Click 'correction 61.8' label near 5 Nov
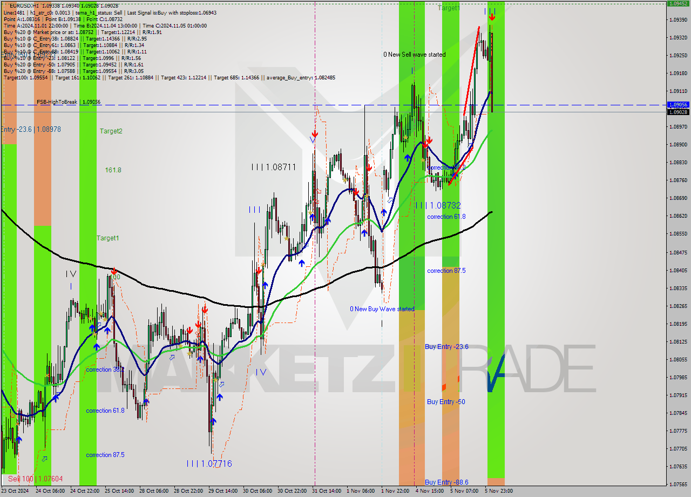Screen dimensions: 691x497 click(x=446, y=217)
